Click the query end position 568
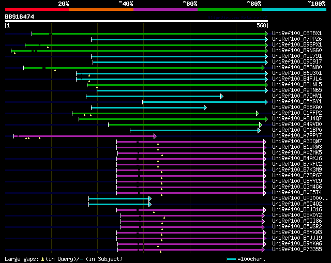 click(261, 25)
